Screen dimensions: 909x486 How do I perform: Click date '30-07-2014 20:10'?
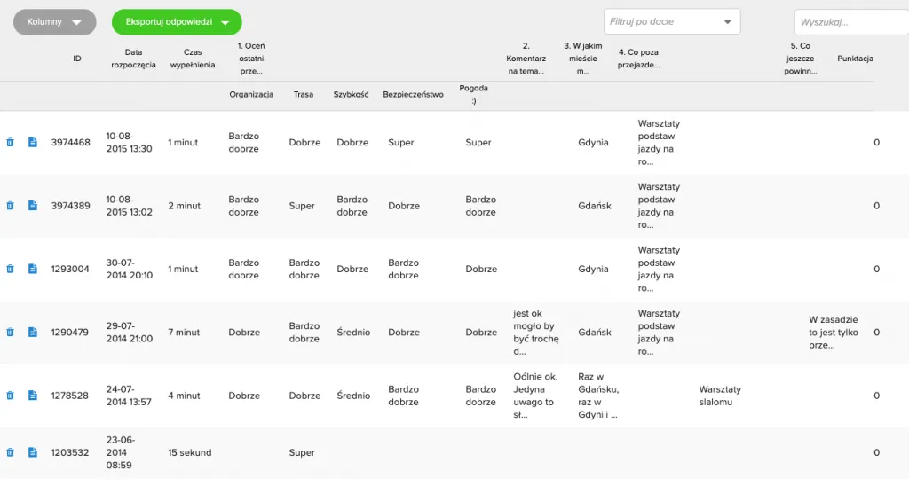(x=129, y=269)
